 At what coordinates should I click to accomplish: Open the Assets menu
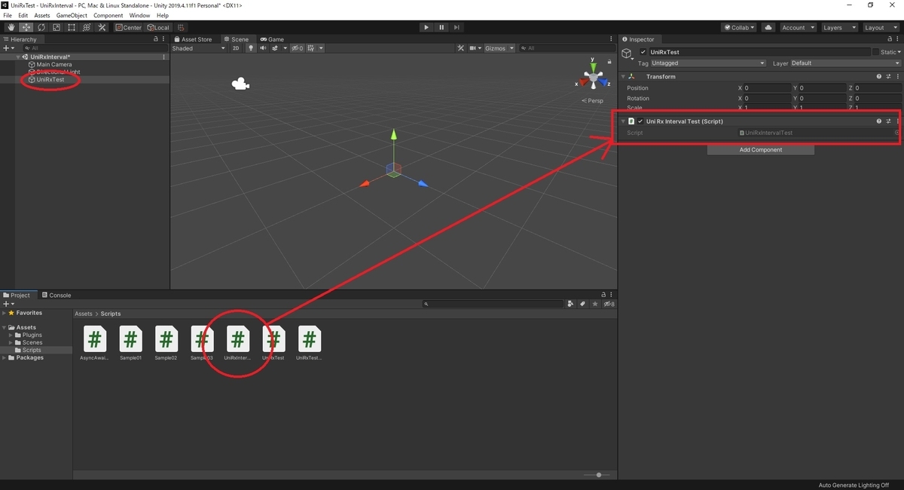pos(42,15)
